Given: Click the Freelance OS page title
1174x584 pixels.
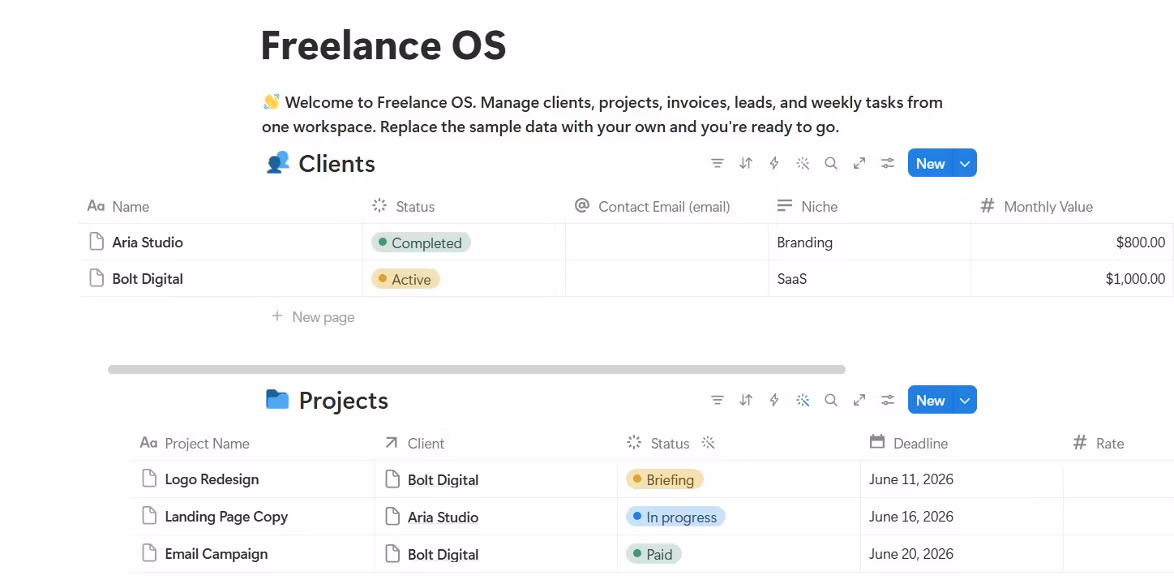Looking at the screenshot, I should pyautogui.click(x=383, y=45).
